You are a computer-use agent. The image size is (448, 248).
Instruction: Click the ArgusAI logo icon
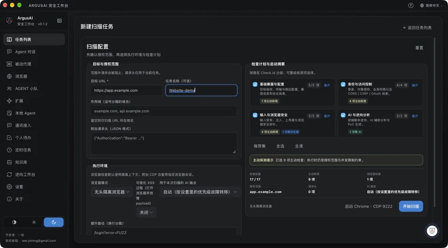(x=9, y=21)
